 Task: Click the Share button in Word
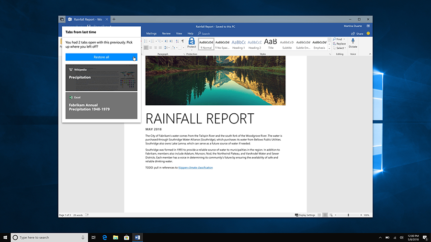(x=357, y=33)
